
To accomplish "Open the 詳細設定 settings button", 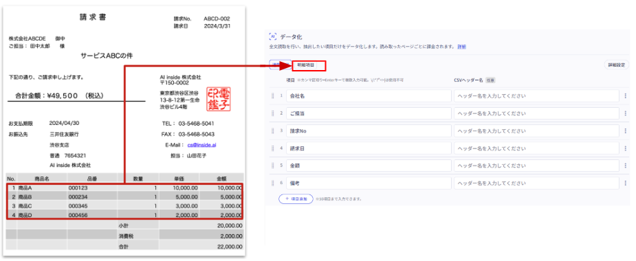I will coord(617,65).
